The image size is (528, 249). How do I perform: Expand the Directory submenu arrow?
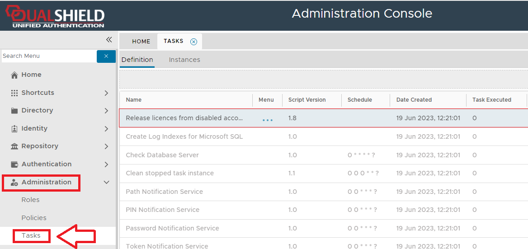tap(106, 111)
